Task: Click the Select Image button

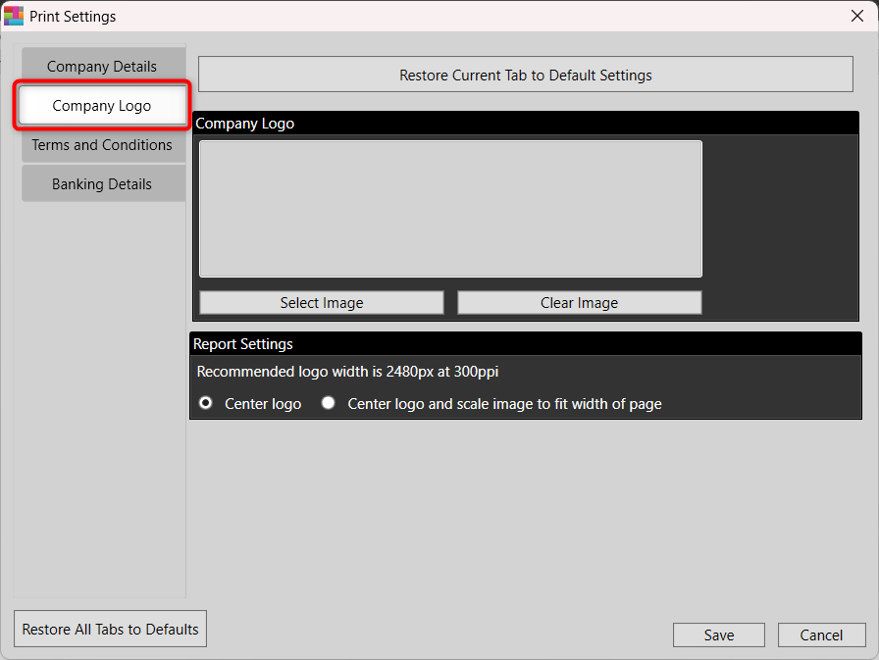Action: [x=322, y=303]
